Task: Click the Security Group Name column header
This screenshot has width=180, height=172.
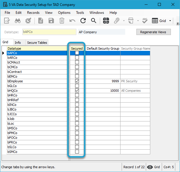Action: (x=136, y=49)
